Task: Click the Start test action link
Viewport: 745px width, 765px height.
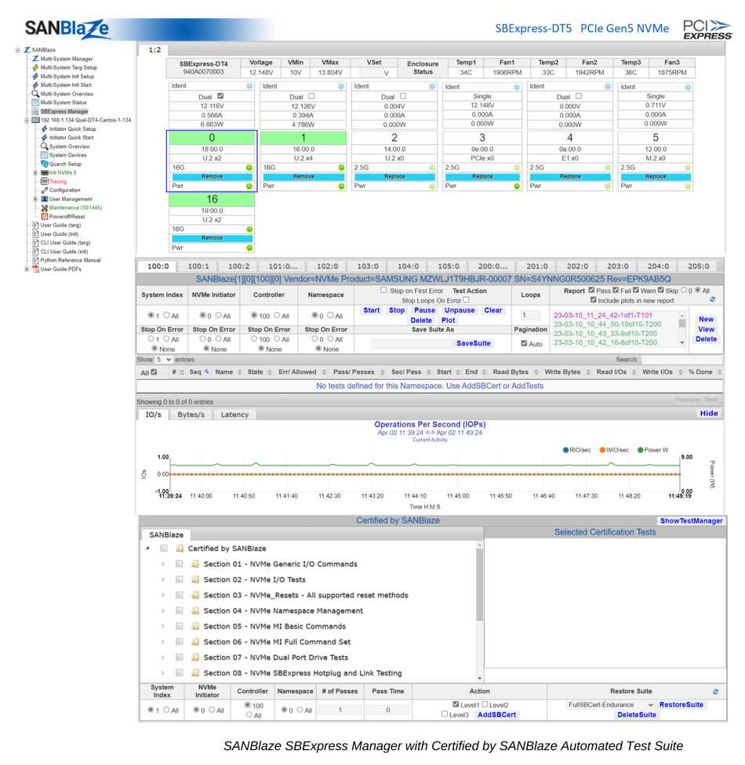Action: [x=372, y=310]
